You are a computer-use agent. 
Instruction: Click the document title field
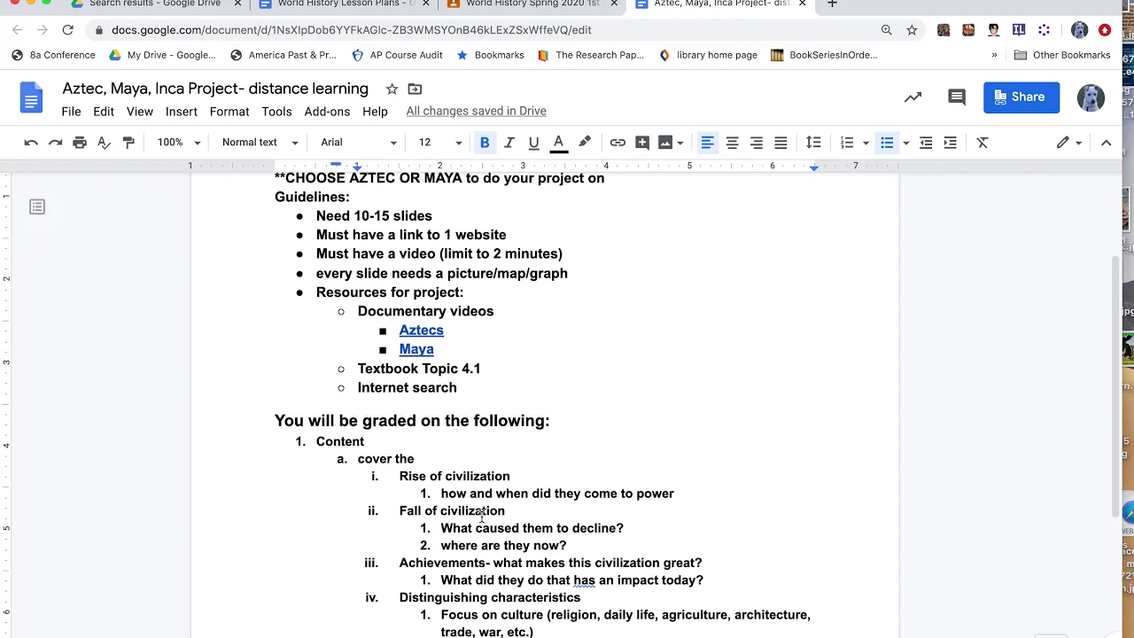pos(215,89)
